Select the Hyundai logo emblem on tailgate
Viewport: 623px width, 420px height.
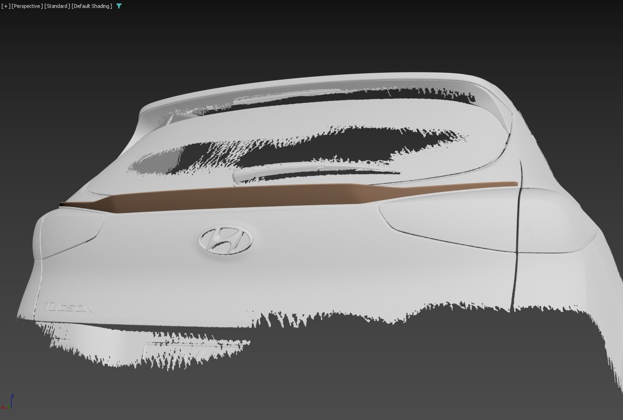pos(226,240)
